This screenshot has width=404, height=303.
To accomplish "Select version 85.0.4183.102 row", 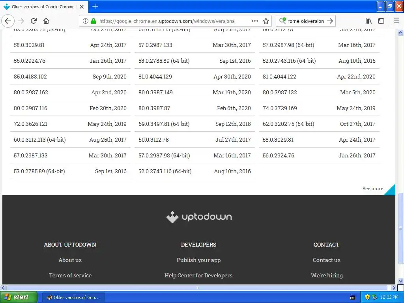I will (70, 77).
